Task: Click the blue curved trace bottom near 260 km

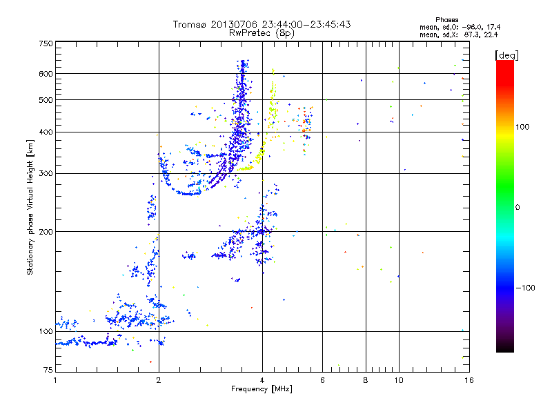Action: point(188,193)
